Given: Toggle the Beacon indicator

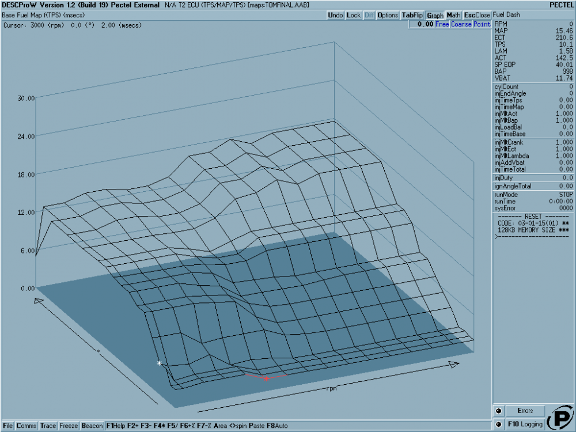Looking at the screenshot, I should pos(92,426).
